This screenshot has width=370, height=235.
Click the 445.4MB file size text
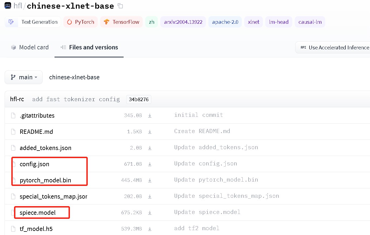pyautogui.click(x=131, y=180)
